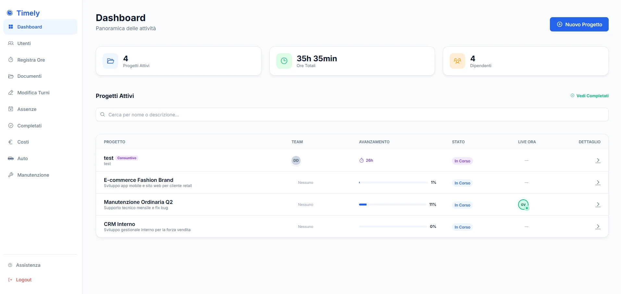Open Modifica Turni section
This screenshot has width=621, height=294.
[40, 93]
